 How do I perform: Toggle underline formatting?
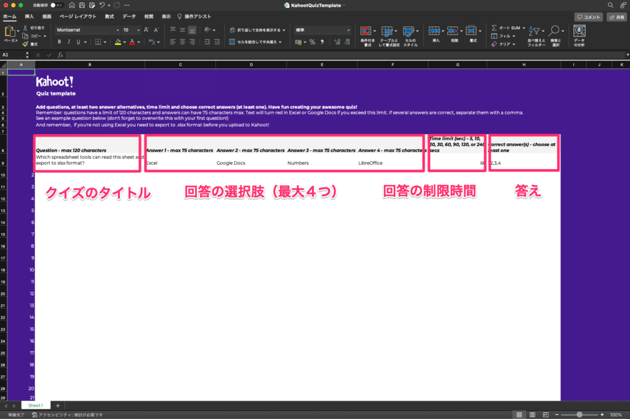(78, 42)
